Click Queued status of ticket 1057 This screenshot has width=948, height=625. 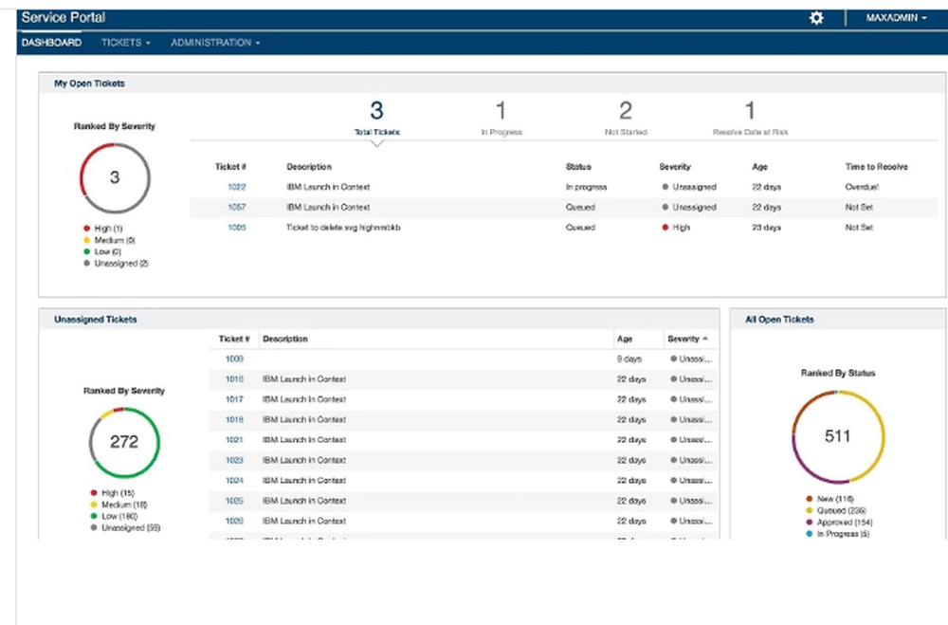(x=580, y=207)
